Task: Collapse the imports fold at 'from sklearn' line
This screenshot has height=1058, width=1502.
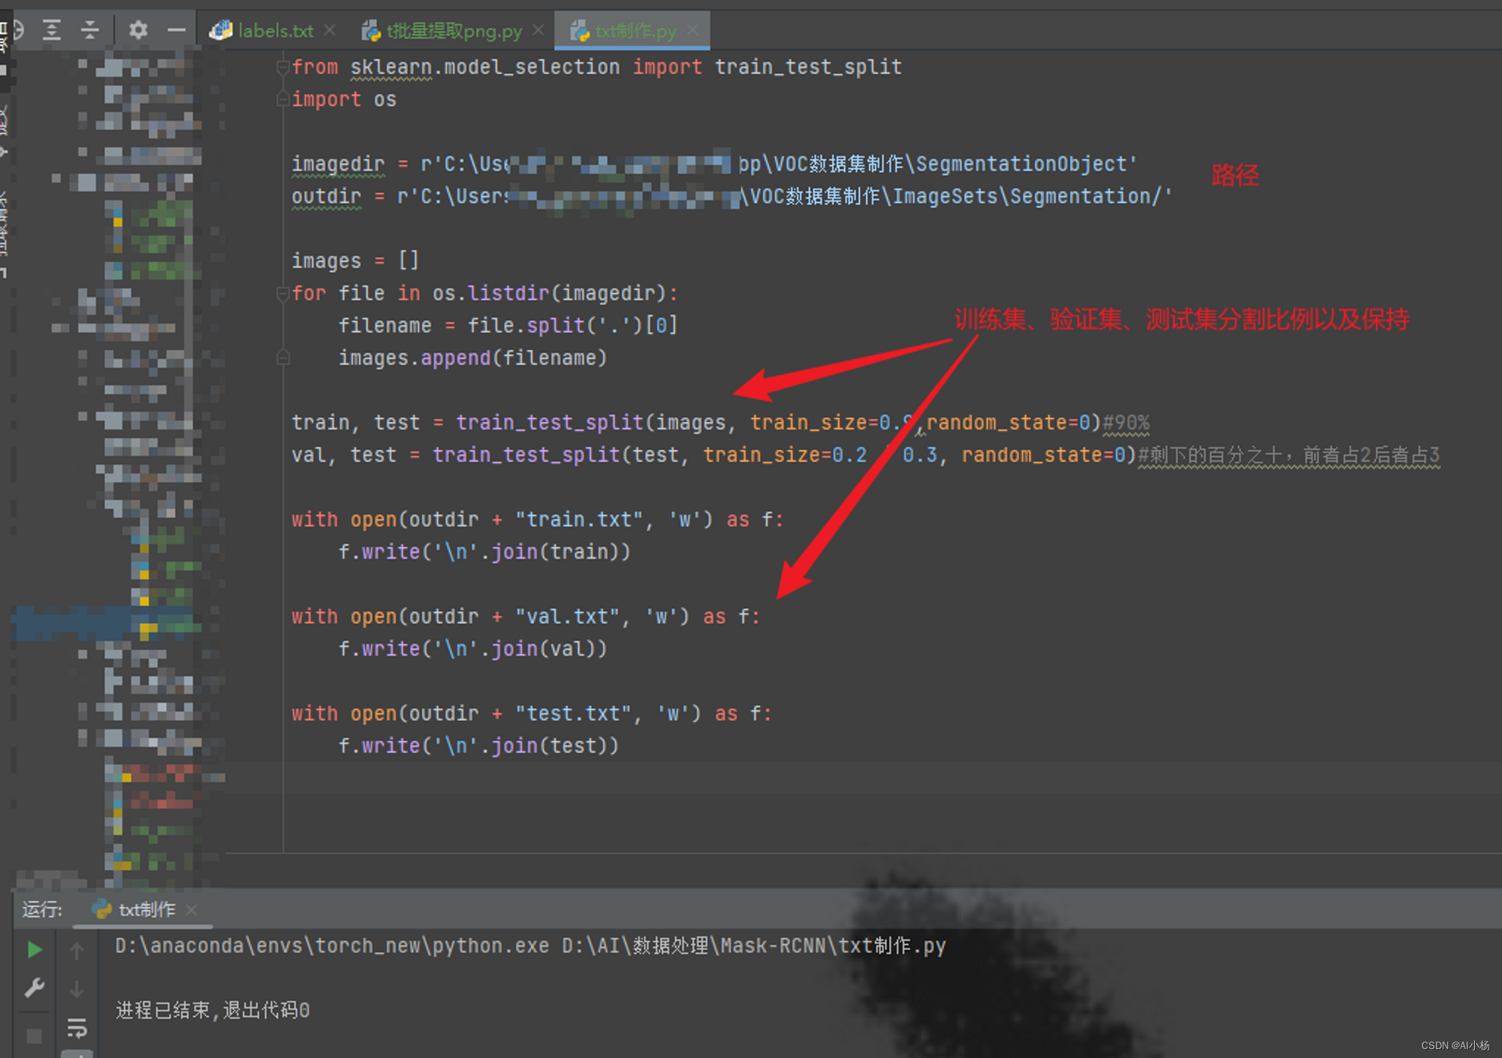Action: [283, 68]
